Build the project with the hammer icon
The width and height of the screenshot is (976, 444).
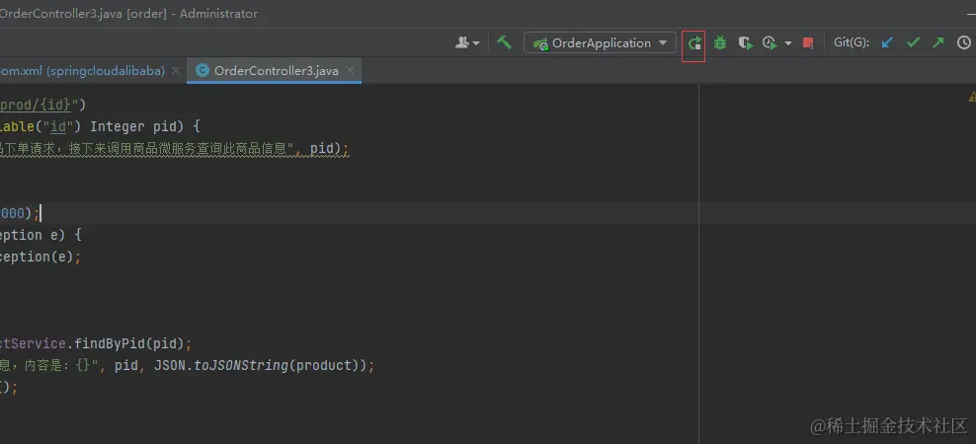pyautogui.click(x=504, y=42)
